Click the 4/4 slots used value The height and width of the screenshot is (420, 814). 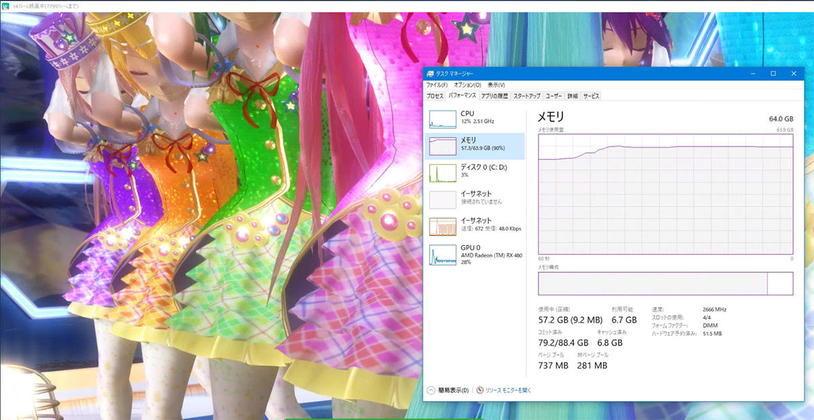[707, 318]
